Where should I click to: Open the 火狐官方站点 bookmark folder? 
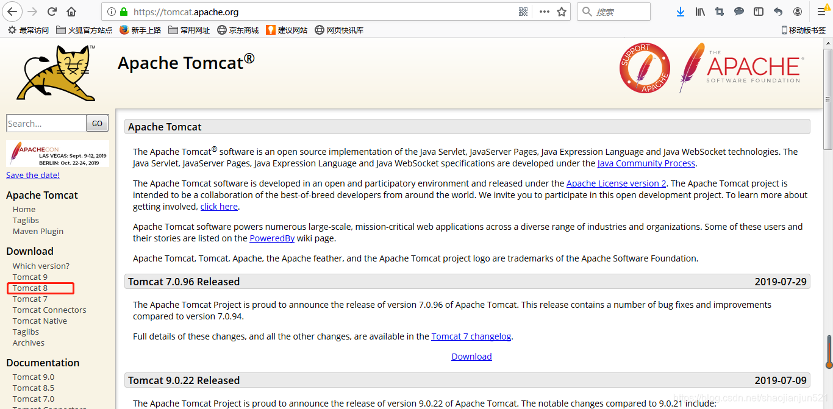(x=84, y=30)
